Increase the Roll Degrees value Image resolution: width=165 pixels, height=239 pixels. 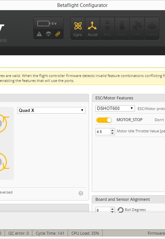(113, 209)
